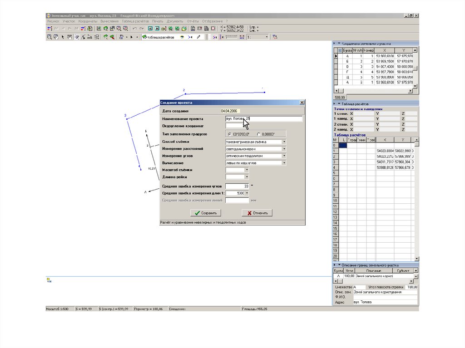The width and height of the screenshot is (465, 348).
Task: Open the Способ съёмки dropdown
Action: pos(284,142)
